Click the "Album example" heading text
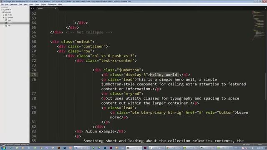 [100, 132]
